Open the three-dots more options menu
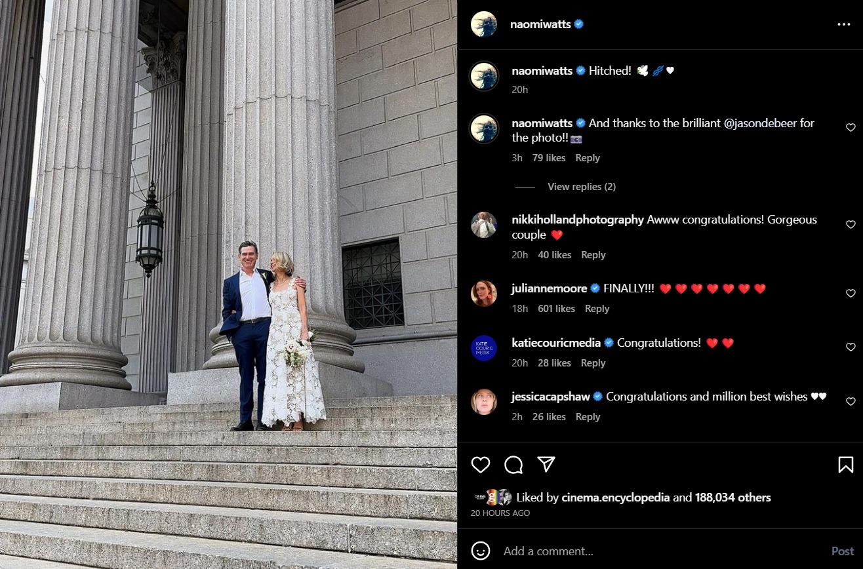The height and width of the screenshot is (569, 863). [x=844, y=24]
